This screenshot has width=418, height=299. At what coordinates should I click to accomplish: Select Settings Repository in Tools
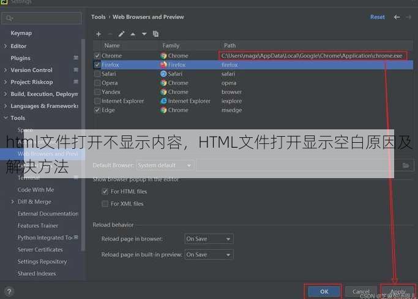click(x=42, y=262)
